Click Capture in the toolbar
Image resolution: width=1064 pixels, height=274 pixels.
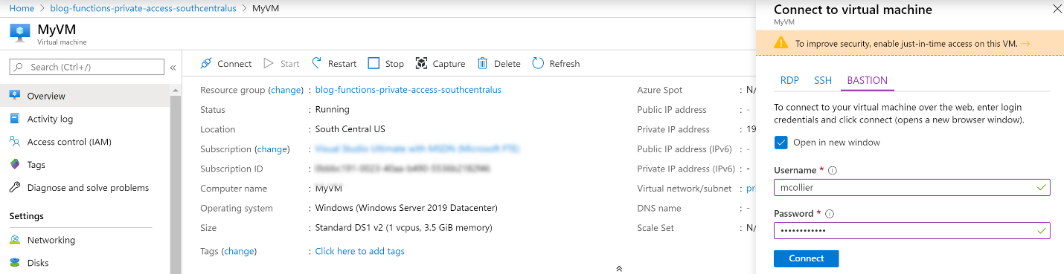(440, 64)
